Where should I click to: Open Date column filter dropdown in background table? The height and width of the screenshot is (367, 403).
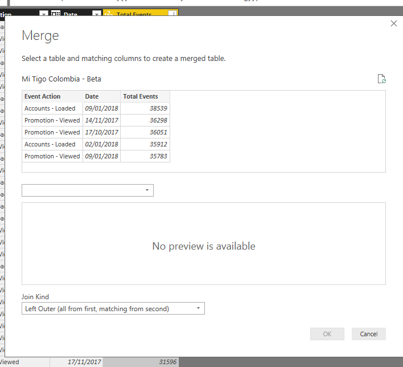tap(97, 14)
